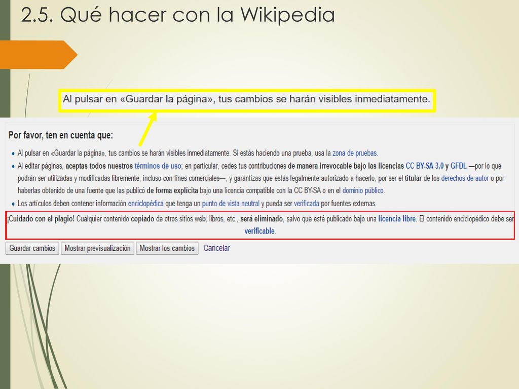The height and width of the screenshot is (389, 519).
Task: Select the slide title 'Qué hacer con la Wikipedia'
Action: click(178, 15)
